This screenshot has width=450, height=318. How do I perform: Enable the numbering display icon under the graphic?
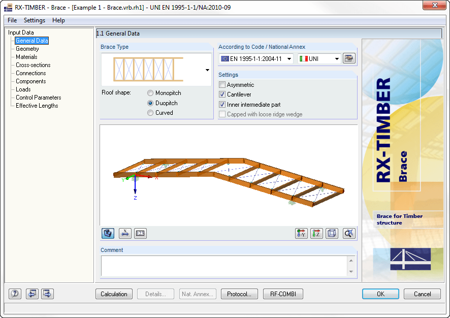click(140, 233)
